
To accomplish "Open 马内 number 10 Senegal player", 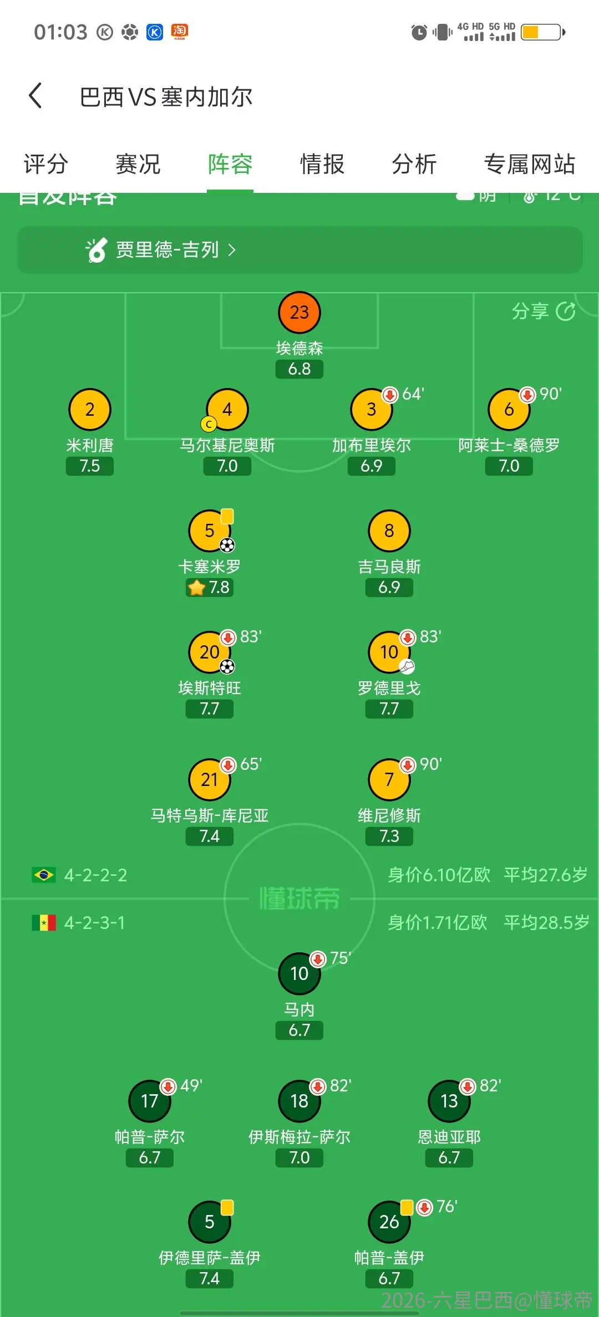I will (299, 973).
